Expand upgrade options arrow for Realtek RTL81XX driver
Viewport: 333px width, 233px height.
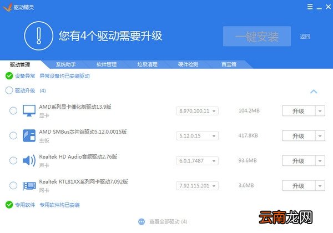click(320, 186)
